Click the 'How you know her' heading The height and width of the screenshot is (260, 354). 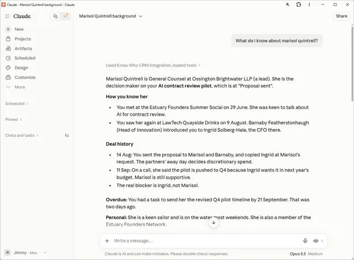[127, 97]
